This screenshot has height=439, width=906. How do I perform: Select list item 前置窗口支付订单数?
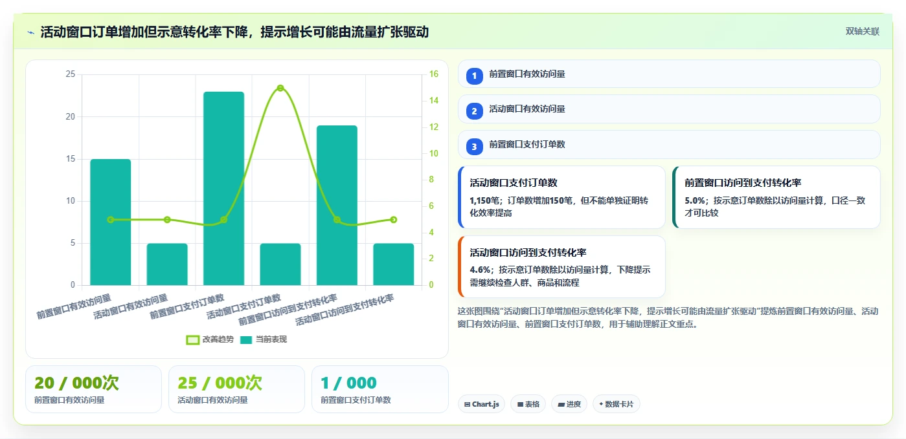669,144
